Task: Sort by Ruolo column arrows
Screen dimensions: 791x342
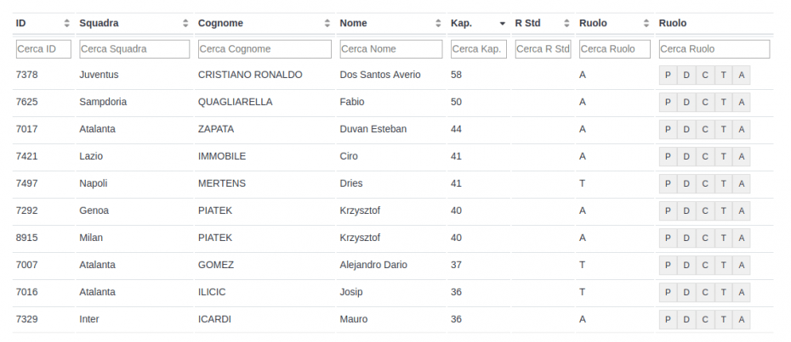Action: tap(646, 23)
